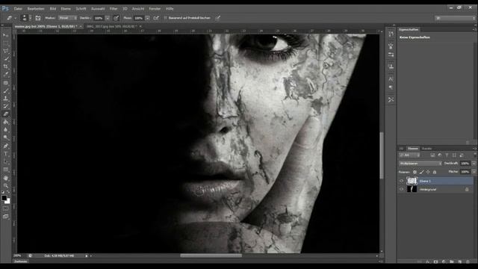The image size is (478, 269).
Task: Open the Bearbeiten menu
Action: click(36, 8)
